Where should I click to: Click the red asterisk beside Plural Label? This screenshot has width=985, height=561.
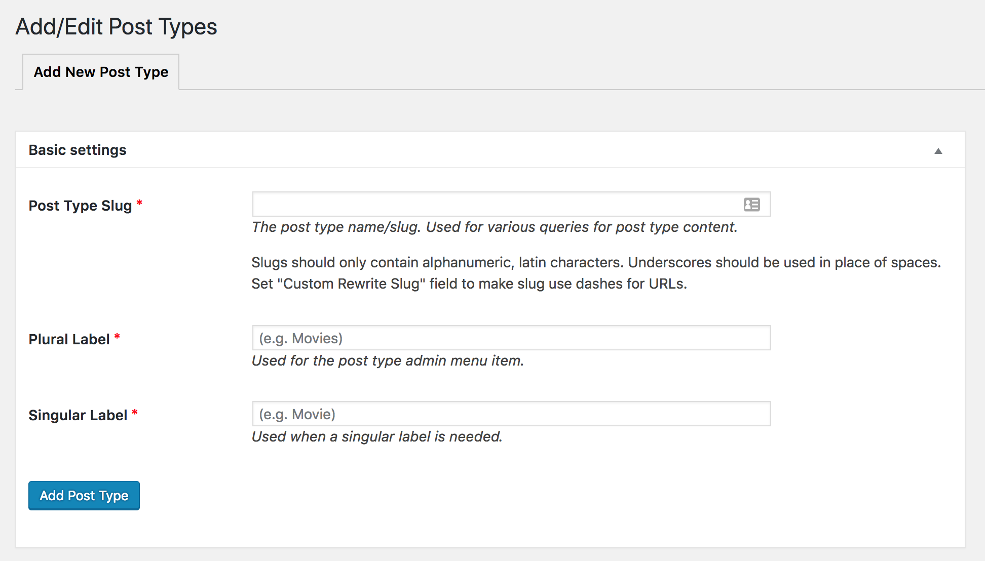pos(117,337)
